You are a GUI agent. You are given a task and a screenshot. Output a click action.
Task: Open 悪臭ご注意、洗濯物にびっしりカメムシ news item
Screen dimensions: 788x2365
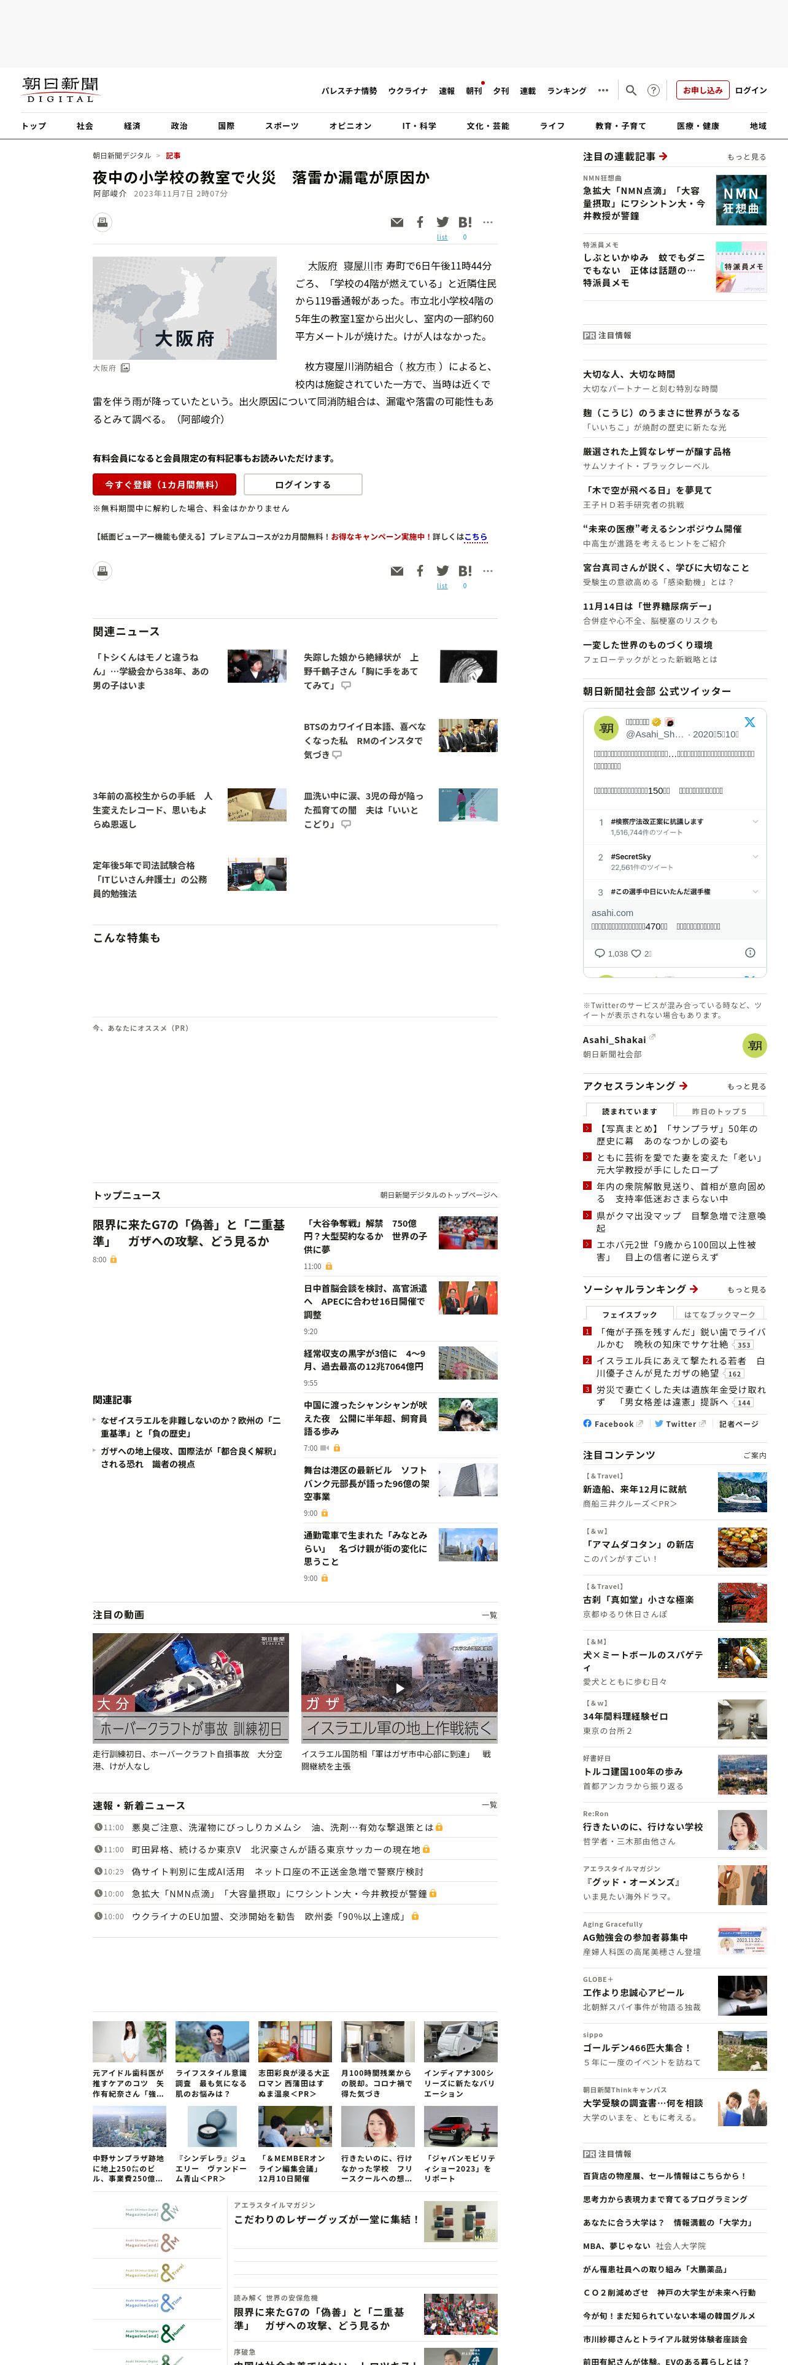[282, 1827]
